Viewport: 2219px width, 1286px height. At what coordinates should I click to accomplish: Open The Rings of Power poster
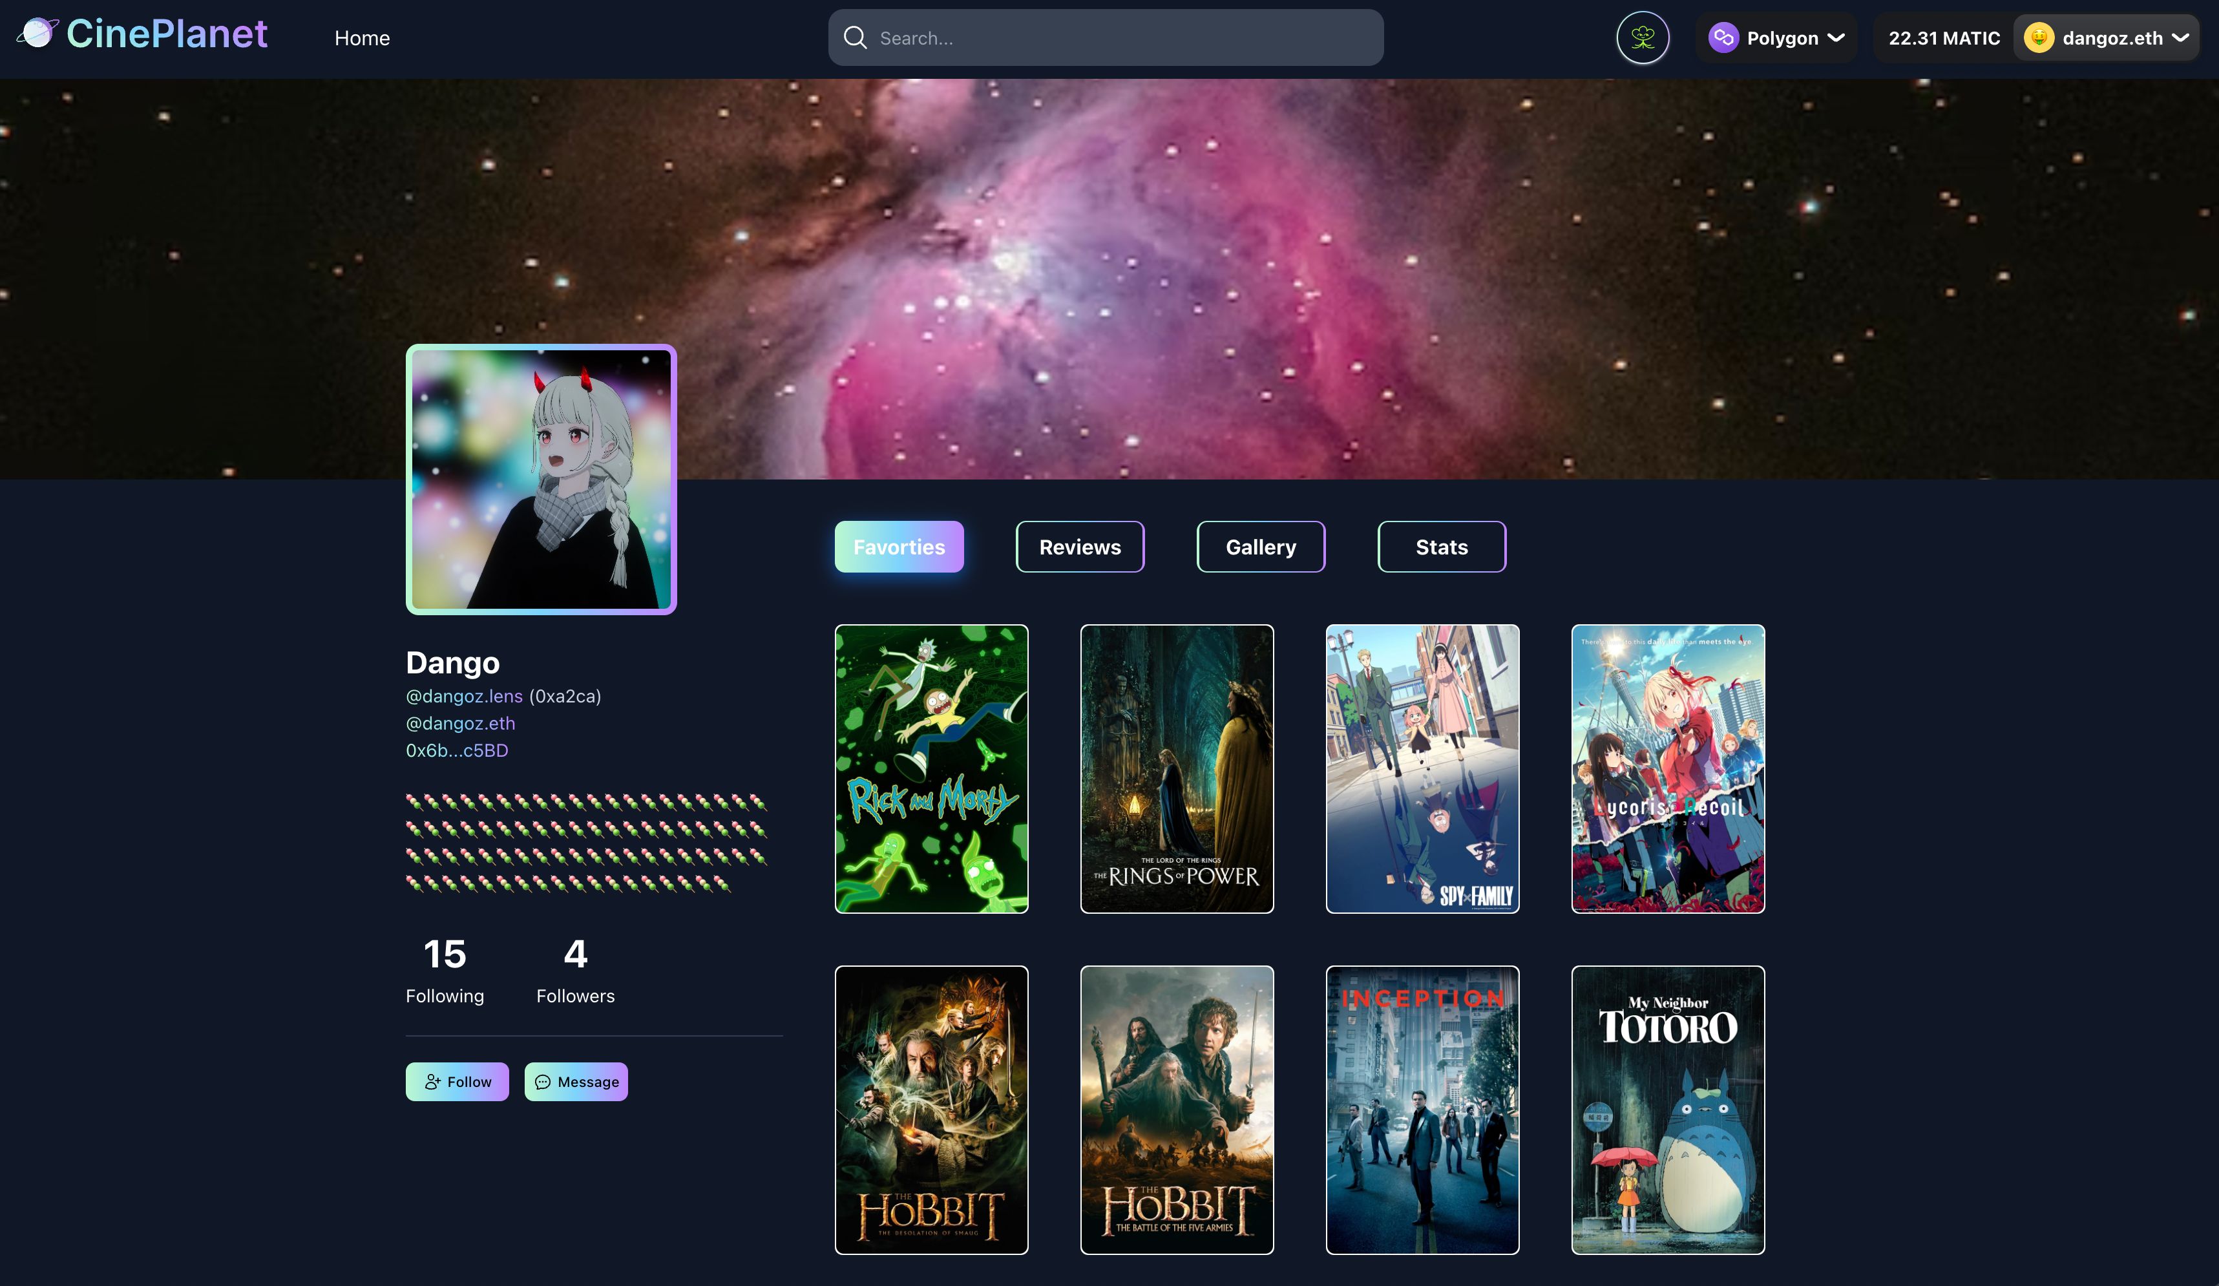[x=1177, y=769]
